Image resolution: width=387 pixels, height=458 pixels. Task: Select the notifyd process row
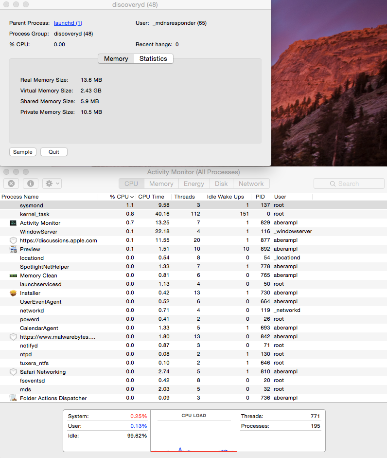tap(193, 346)
